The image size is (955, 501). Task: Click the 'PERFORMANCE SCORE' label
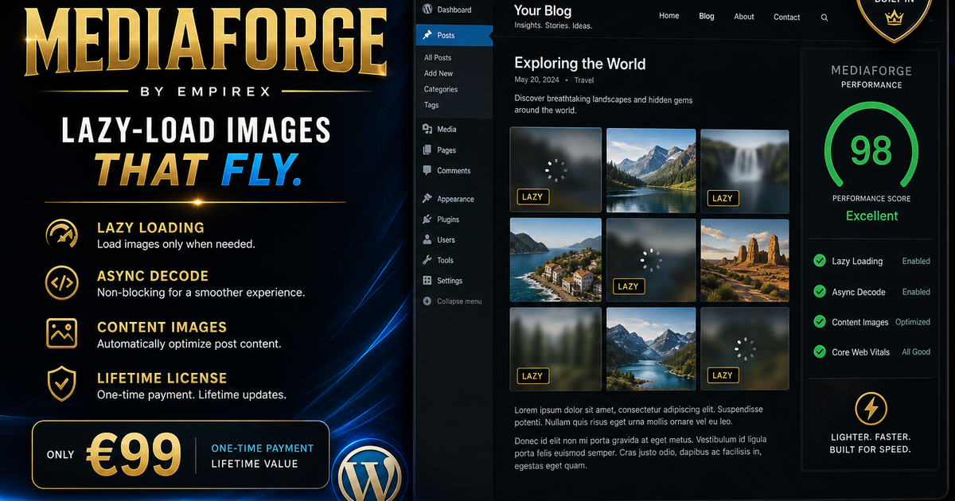click(871, 198)
